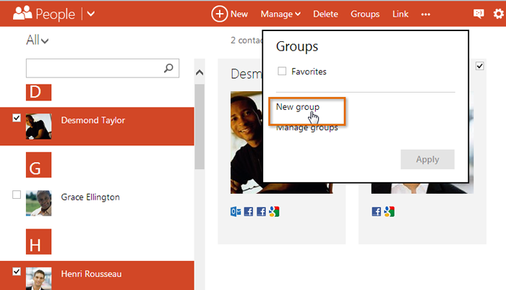Click first Facebook icon under Desmond's card
Screen dimensions: 506x290
point(249,211)
